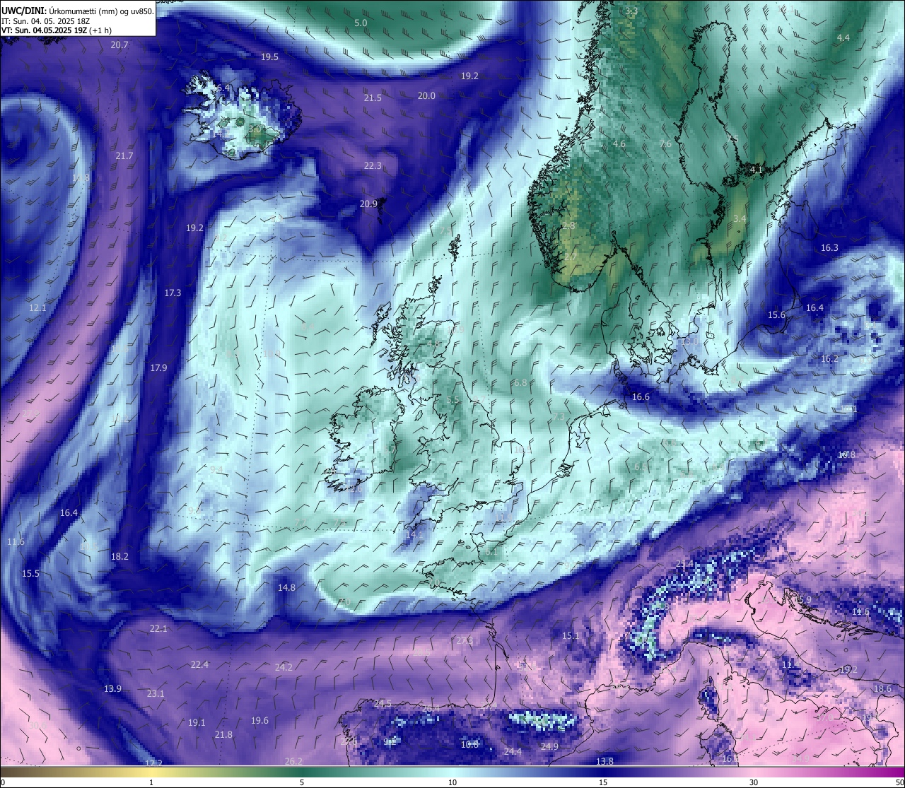This screenshot has width=905, height=788.
Task: Click the 26.2 value at bottom edge
Action: click(293, 761)
